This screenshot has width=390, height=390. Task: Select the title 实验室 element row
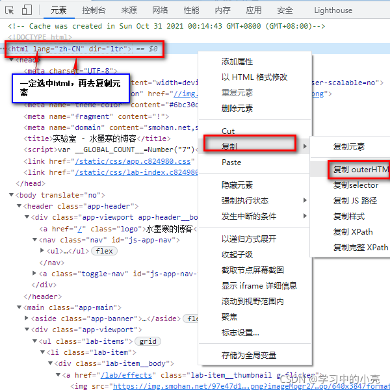click(97, 138)
